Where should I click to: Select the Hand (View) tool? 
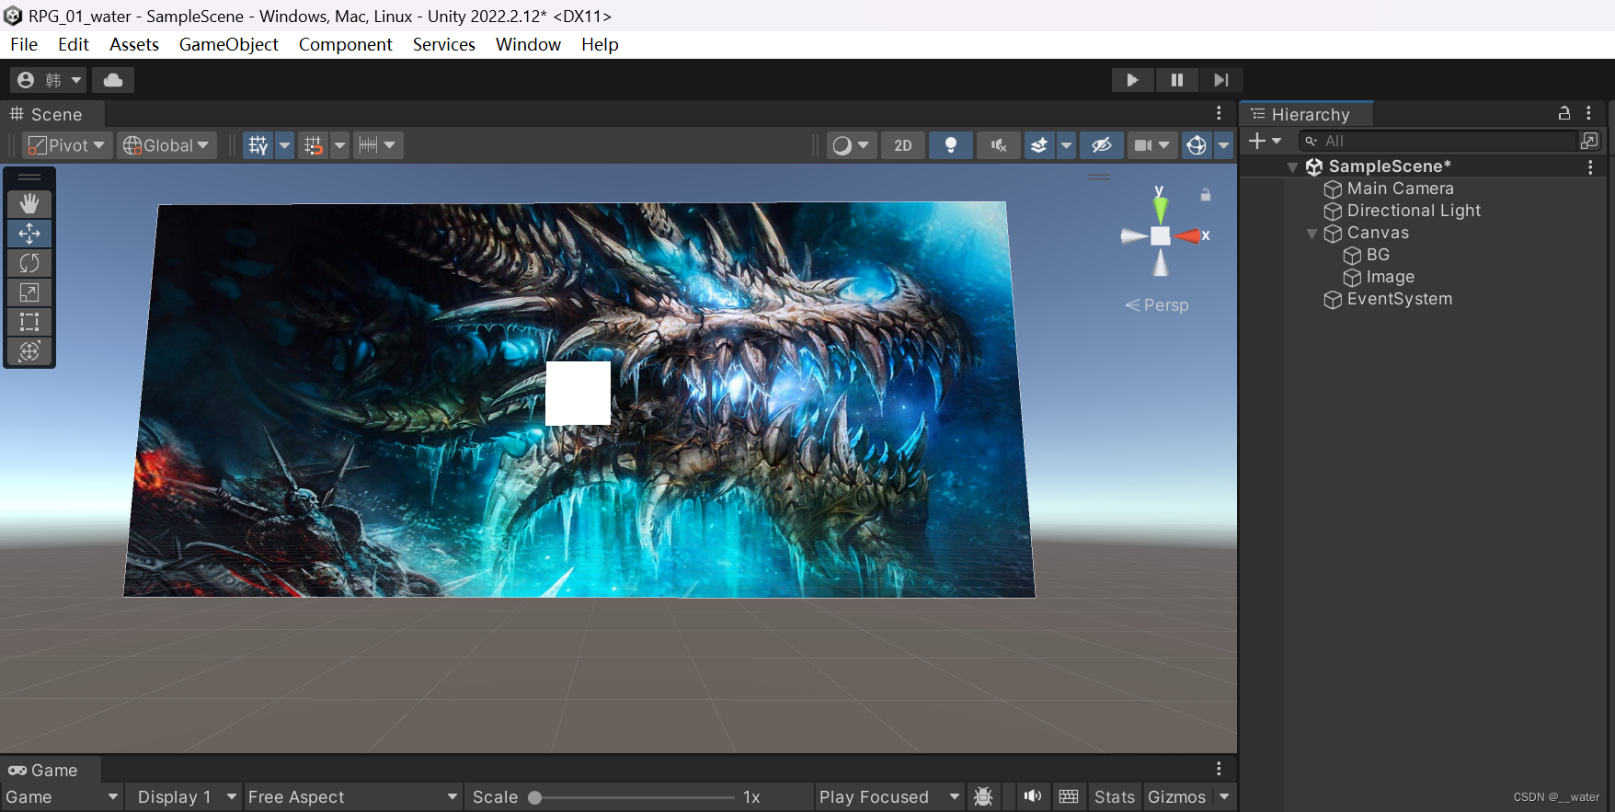(x=29, y=204)
